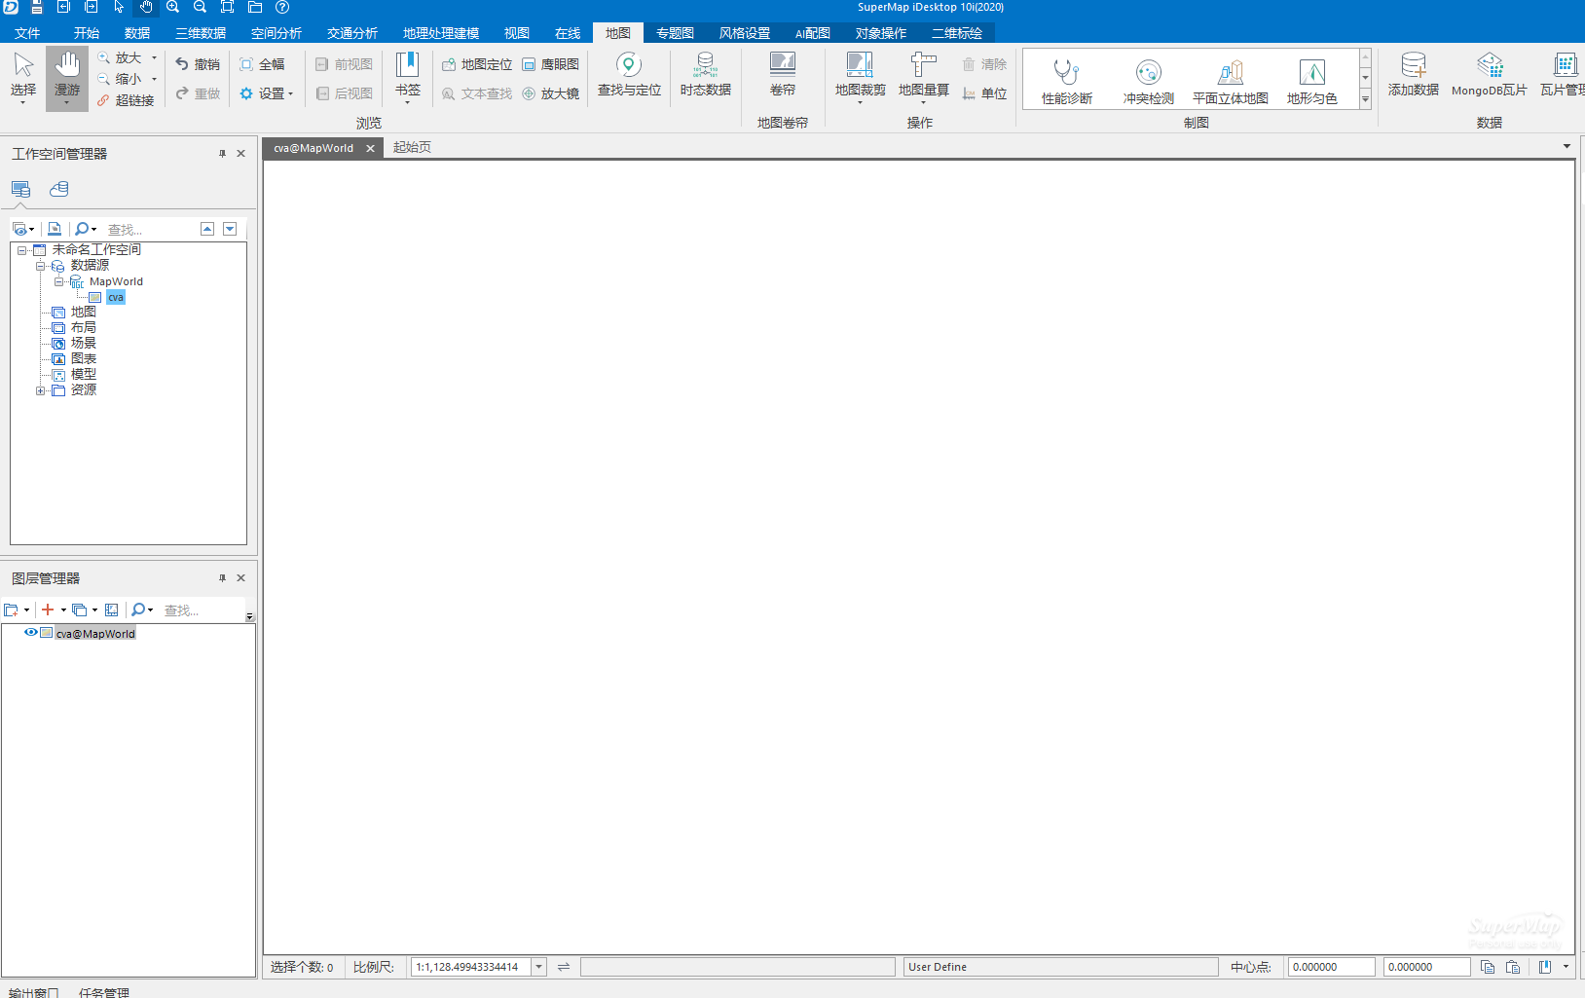This screenshot has height=998, width=1585.
Task: Click MongoDB瓦片 icon
Action: tap(1490, 75)
